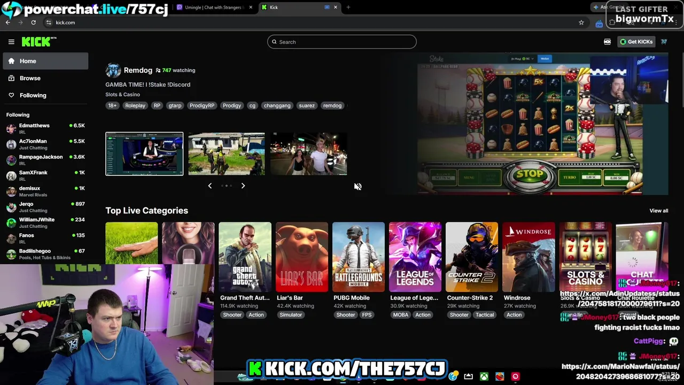Open Browse in the sidebar

[x=45, y=78]
